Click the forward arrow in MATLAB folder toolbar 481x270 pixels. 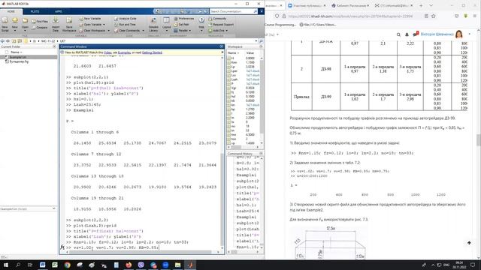(8, 41)
